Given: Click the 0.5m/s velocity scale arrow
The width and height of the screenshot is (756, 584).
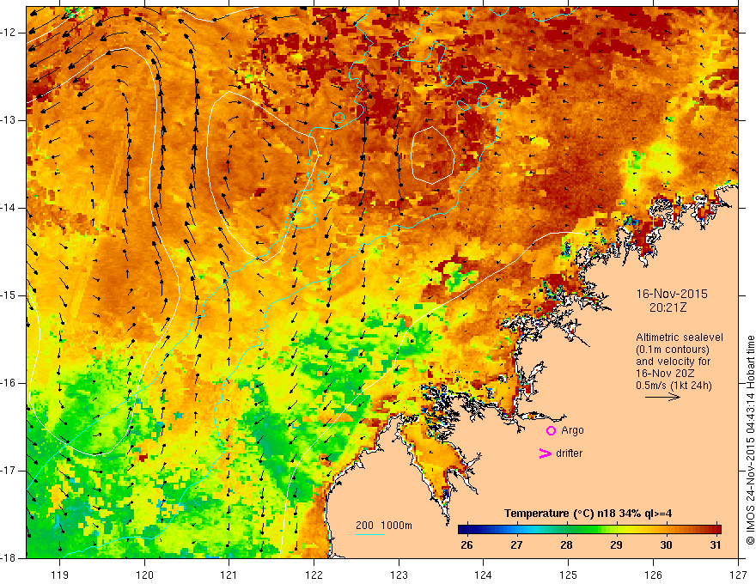Looking at the screenshot, I should (662, 398).
